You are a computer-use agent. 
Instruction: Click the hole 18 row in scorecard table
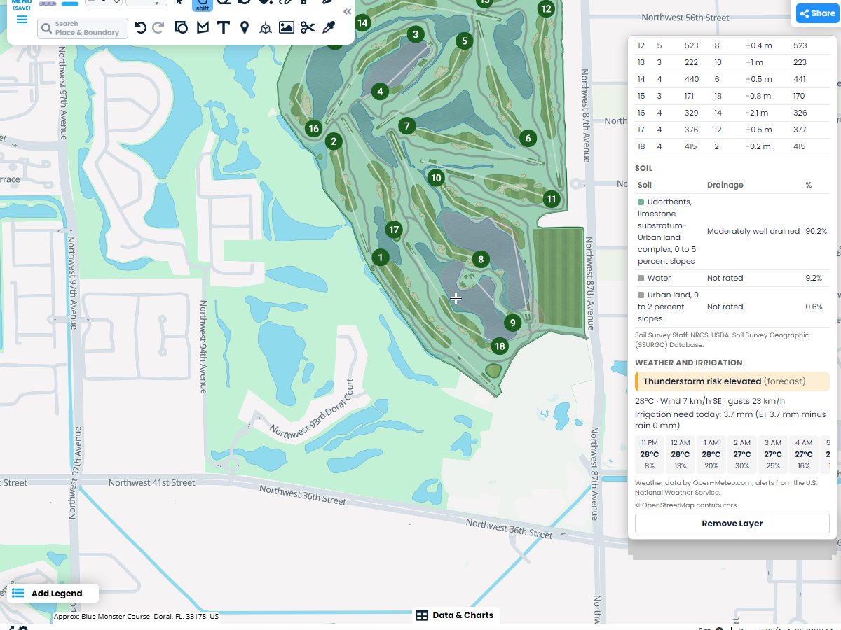(732, 146)
